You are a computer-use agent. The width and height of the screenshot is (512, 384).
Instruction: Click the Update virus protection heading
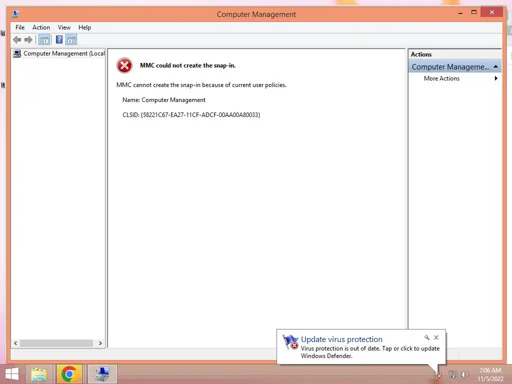[341, 339]
